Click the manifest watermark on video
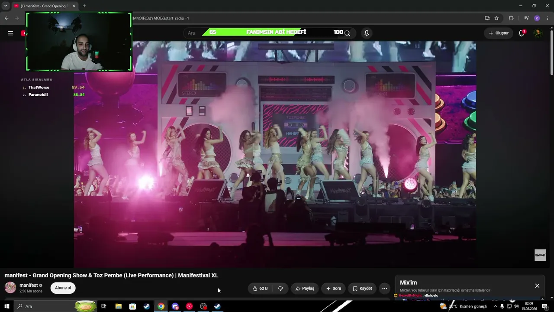 (540, 255)
